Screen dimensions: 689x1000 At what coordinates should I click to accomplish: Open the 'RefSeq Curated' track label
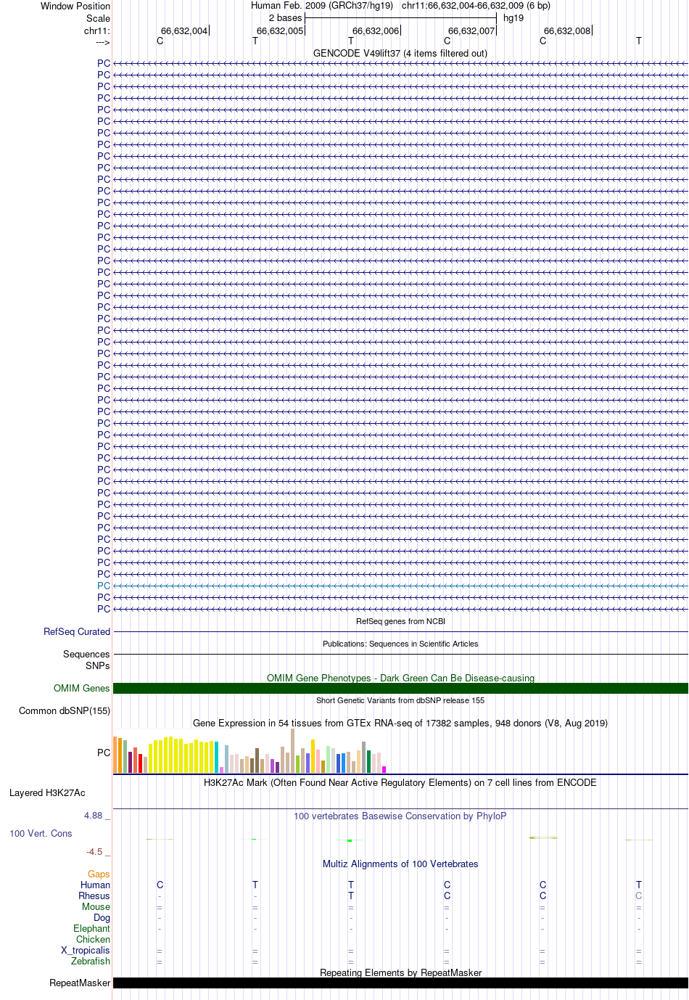point(77,632)
